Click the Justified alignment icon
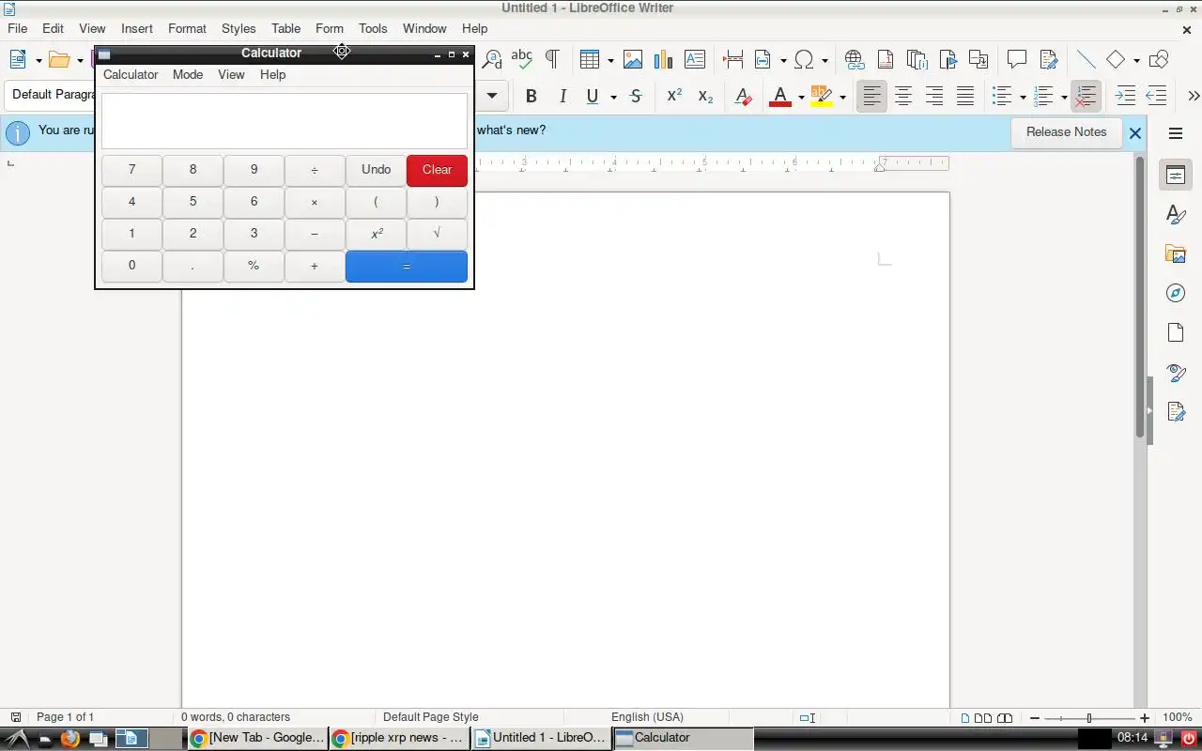 965,96
